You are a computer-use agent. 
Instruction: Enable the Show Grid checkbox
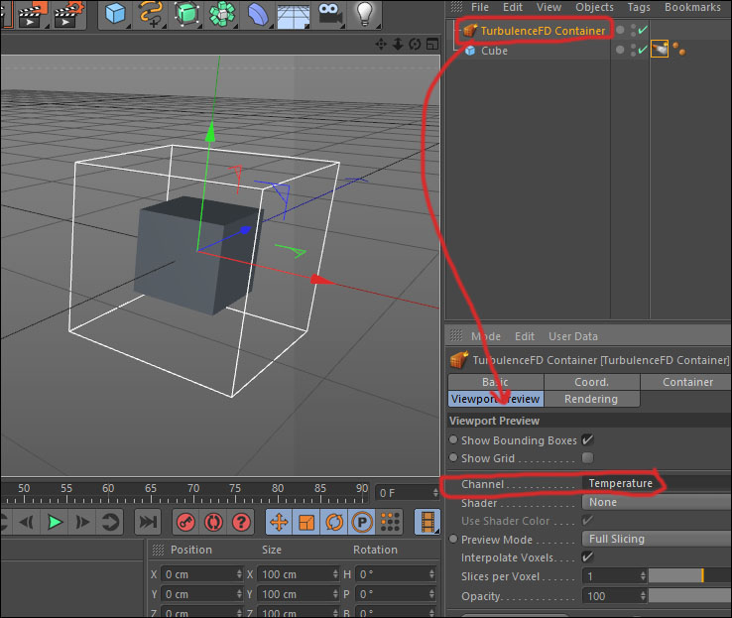point(587,458)
